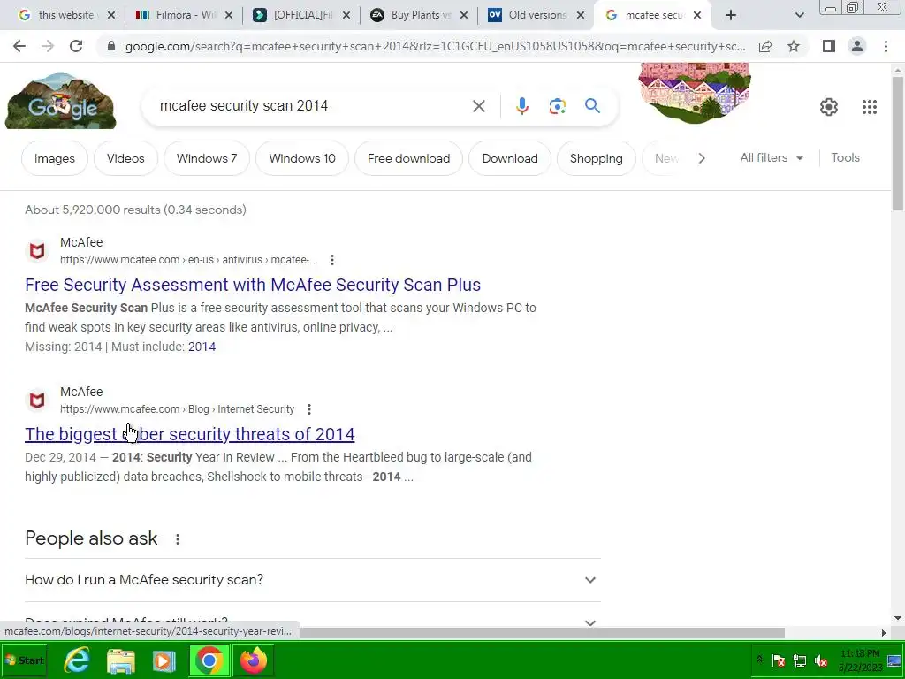
Task: Open options for first McAfee result
Action: coord(332,261)
